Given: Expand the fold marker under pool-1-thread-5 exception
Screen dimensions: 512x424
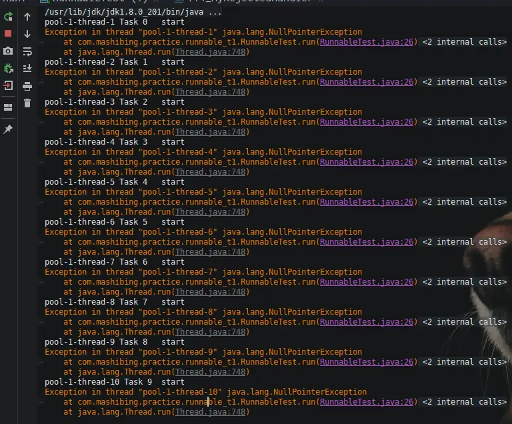Looking at the screenshot, I should pos(41,202).
